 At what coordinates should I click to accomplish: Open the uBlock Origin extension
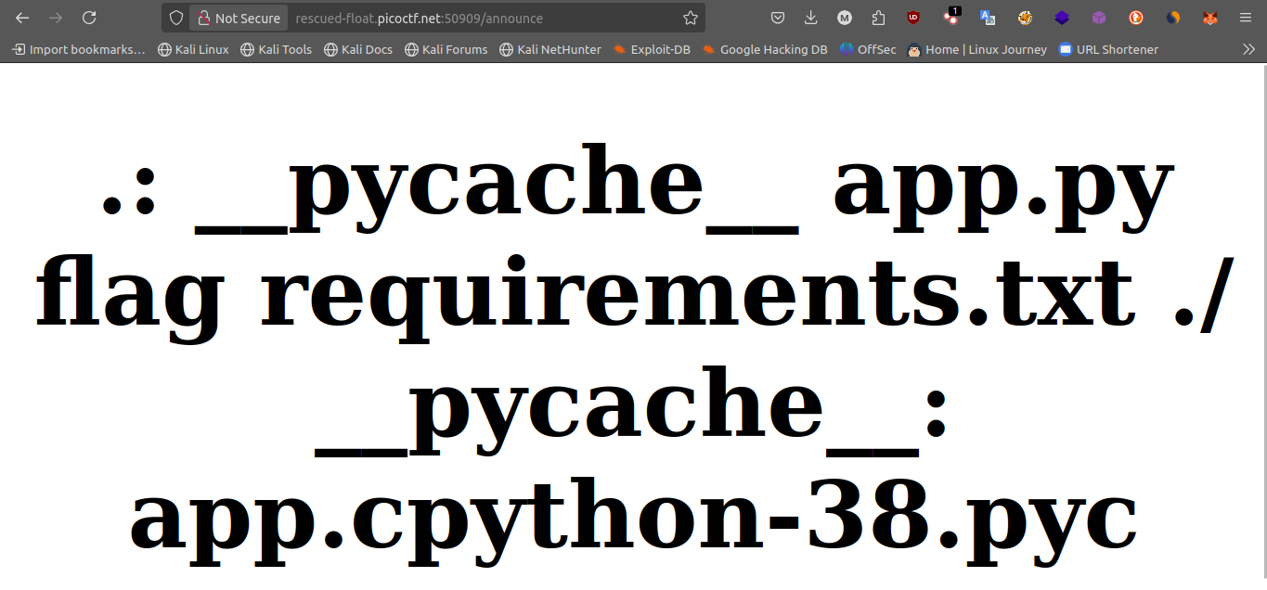click(x=913, y=18)
